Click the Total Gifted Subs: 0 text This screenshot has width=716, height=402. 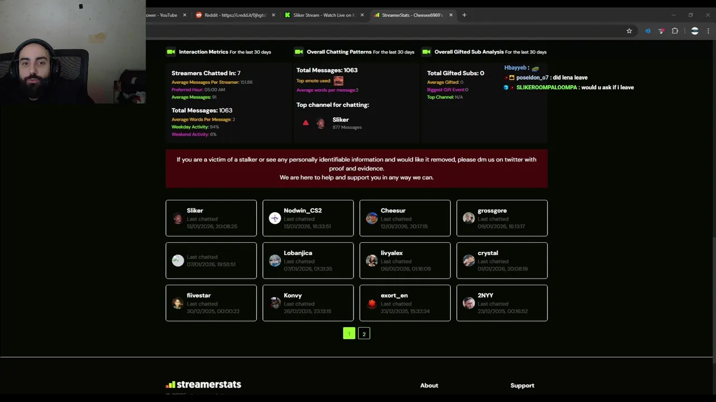click(x=456, y=73)
